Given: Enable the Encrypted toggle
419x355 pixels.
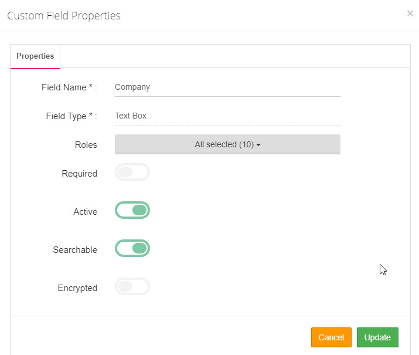Looking at the screenshot, I should 132,286.
